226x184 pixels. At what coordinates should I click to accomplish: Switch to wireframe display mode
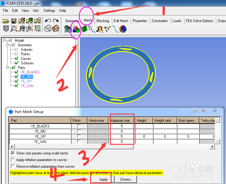coord(47,28)
